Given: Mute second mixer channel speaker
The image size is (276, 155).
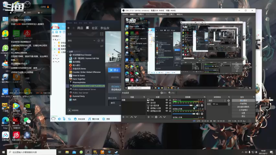Looking at the screenshot, I should (198, 114).
